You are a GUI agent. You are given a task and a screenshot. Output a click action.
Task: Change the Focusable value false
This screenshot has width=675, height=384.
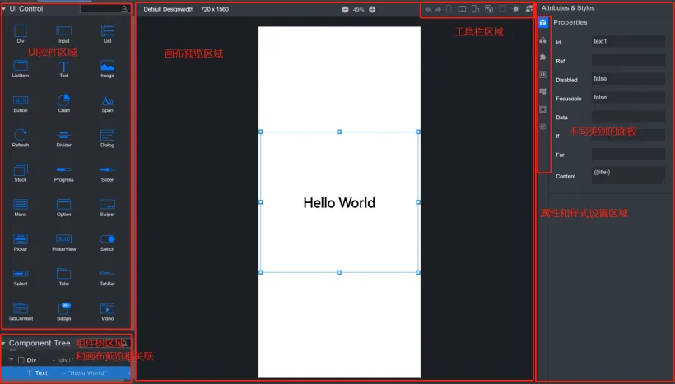(x=628, y=98)
